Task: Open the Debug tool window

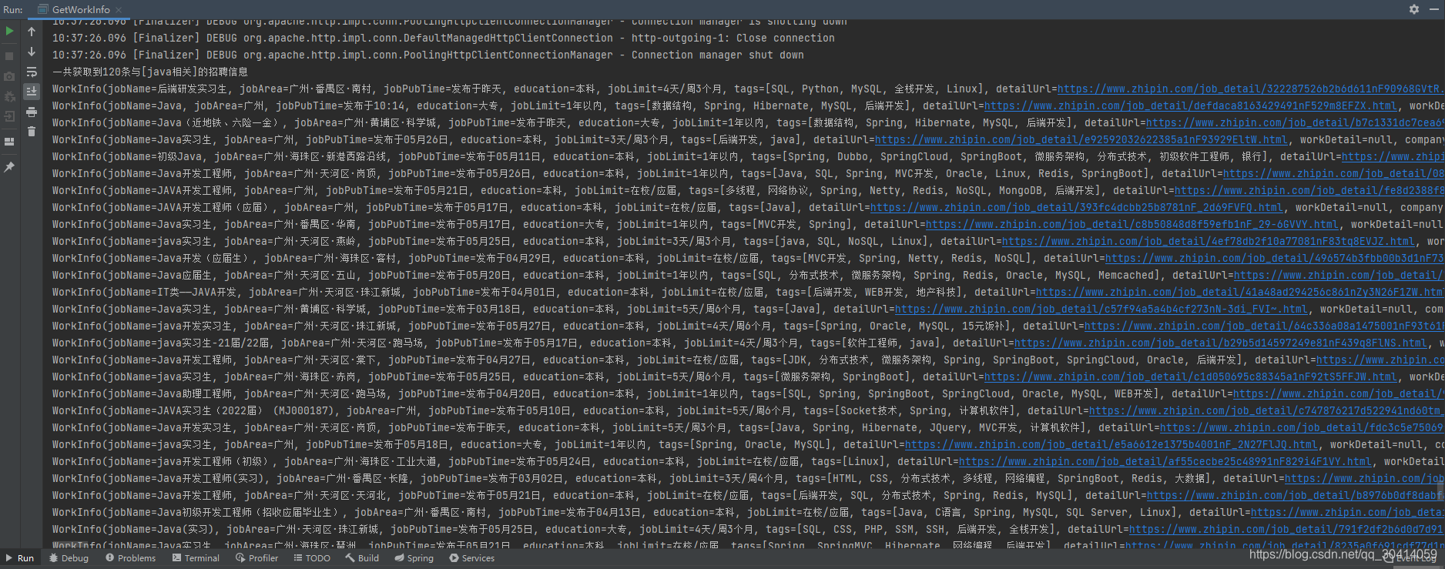Action: point(69,558)
